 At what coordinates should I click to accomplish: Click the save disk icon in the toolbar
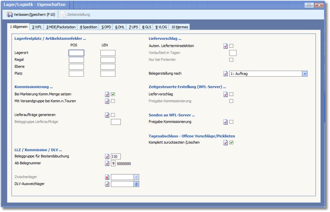pyautogui.click(x=10, y=14)
